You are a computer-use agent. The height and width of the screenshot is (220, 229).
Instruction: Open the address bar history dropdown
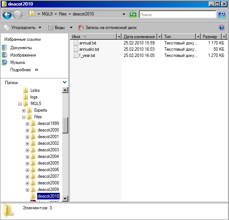click(124, 14)
